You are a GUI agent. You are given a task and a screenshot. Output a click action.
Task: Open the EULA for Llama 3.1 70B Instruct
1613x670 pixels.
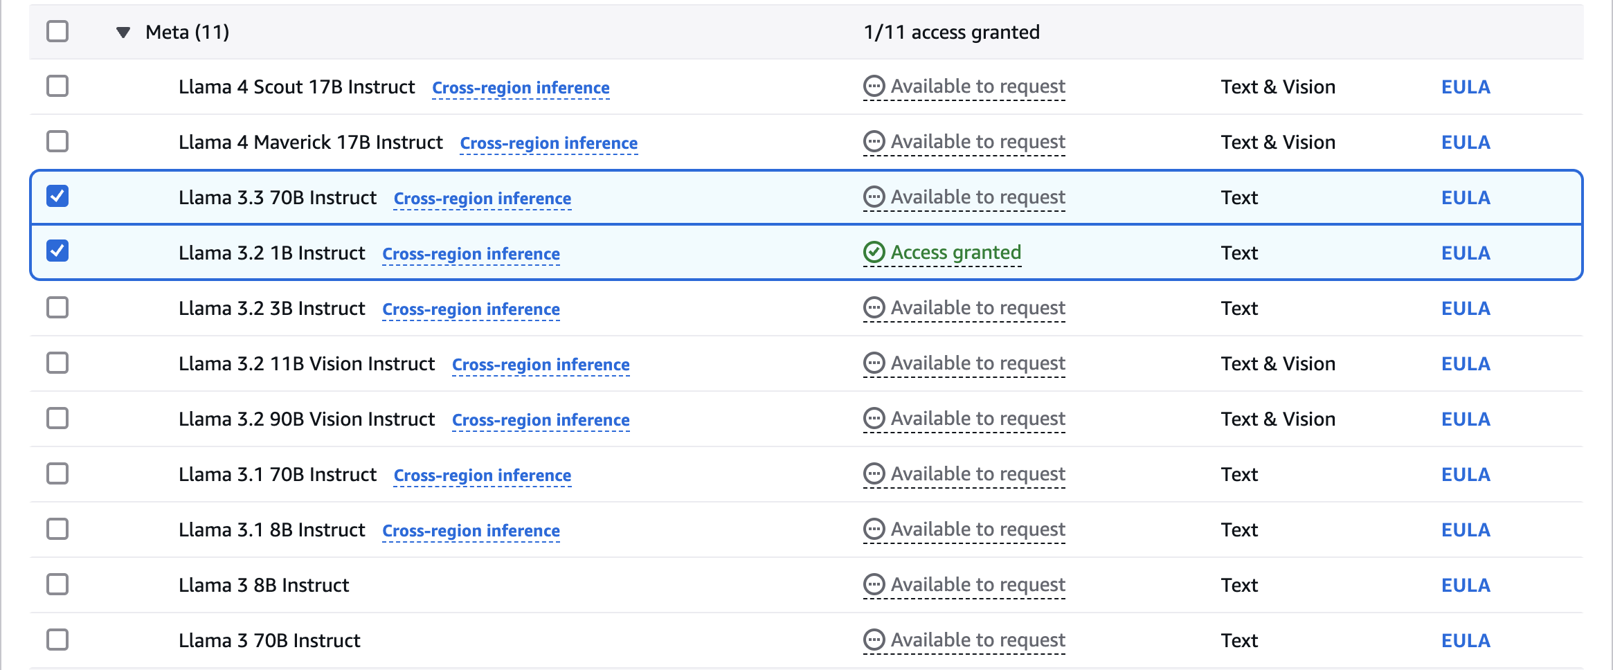(x=1466, y=475)
